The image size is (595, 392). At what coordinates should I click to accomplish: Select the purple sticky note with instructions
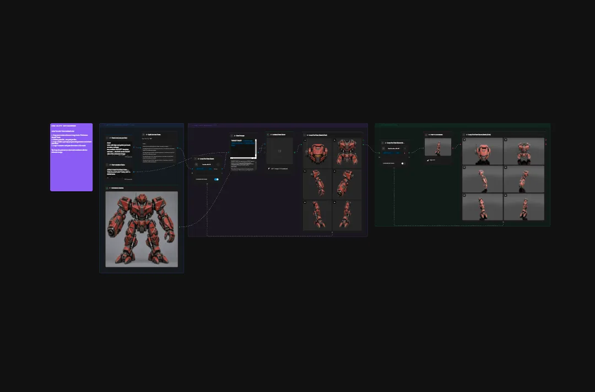pyautogui.click(x=71, y=157)
